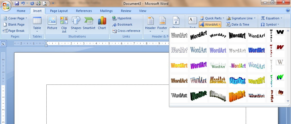The image size is (291, 124).
Task: Open the Page Layout tab
Action: (59, 11)
